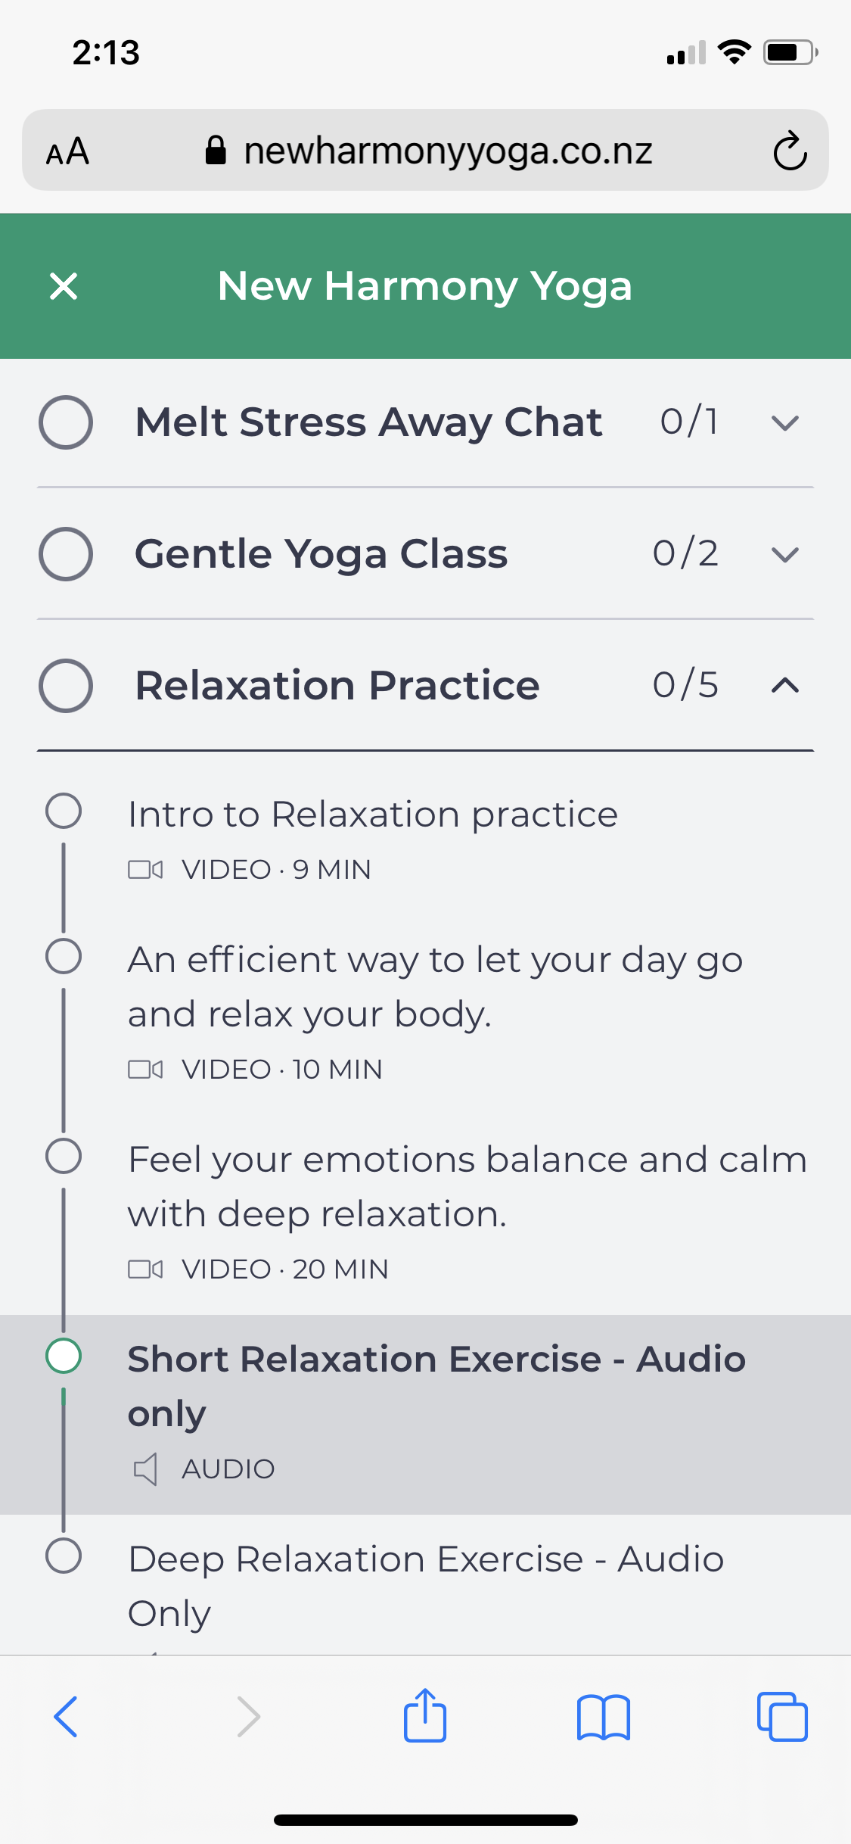Open Feel your emotions balance lesson

pos(467,1186)
